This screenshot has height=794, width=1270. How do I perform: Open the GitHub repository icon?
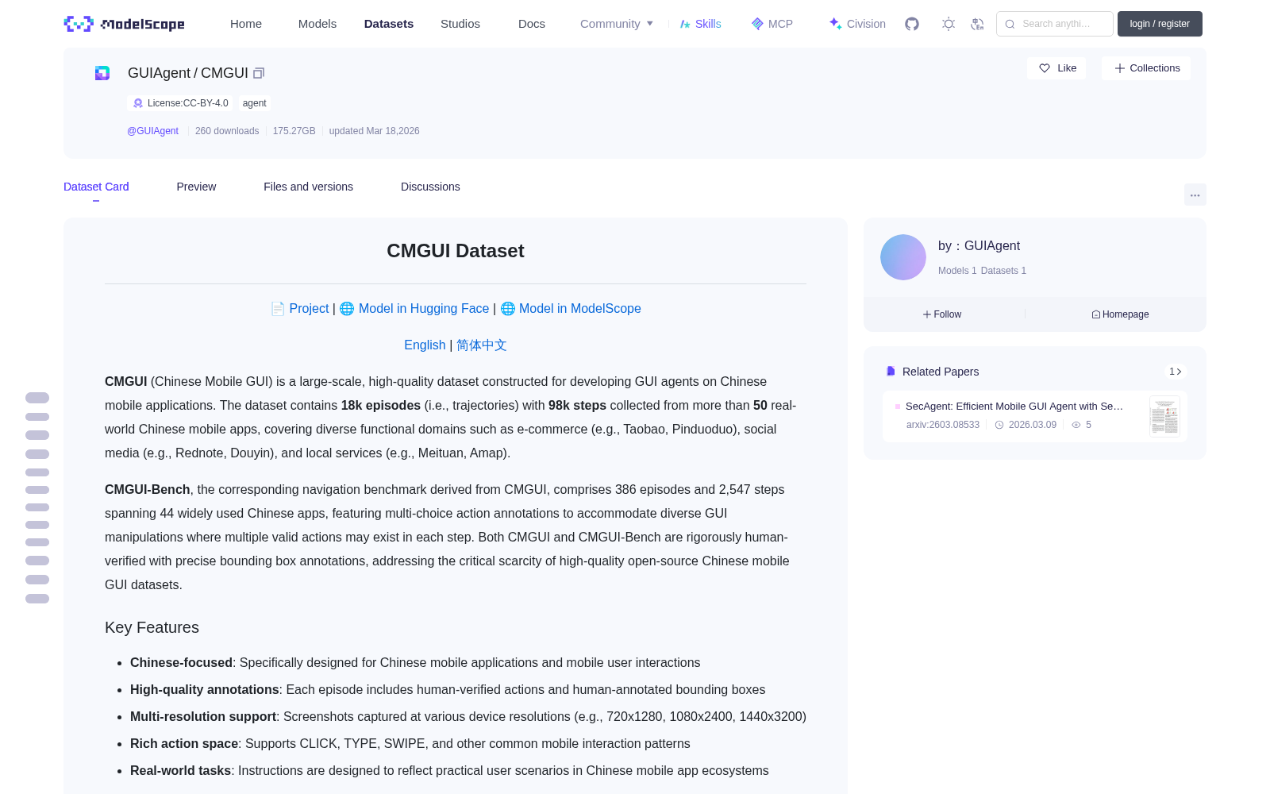click(x=912, y=24)
